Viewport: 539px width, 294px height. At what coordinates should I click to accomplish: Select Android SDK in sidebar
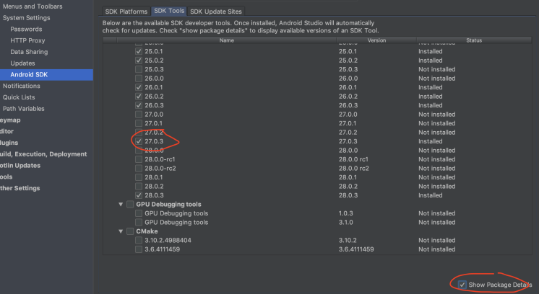click(x=46, y=75)
